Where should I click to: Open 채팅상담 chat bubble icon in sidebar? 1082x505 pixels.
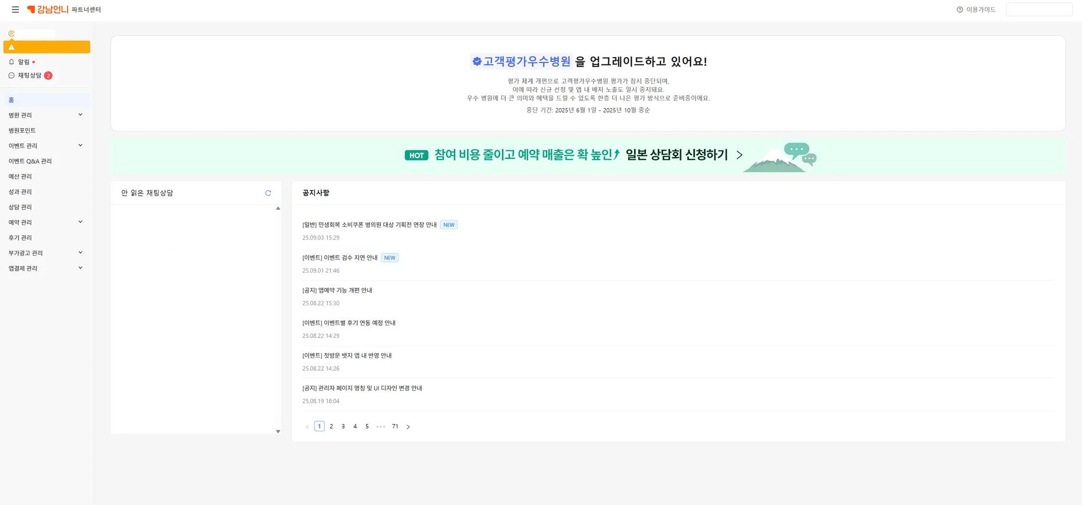click(12, 76)
